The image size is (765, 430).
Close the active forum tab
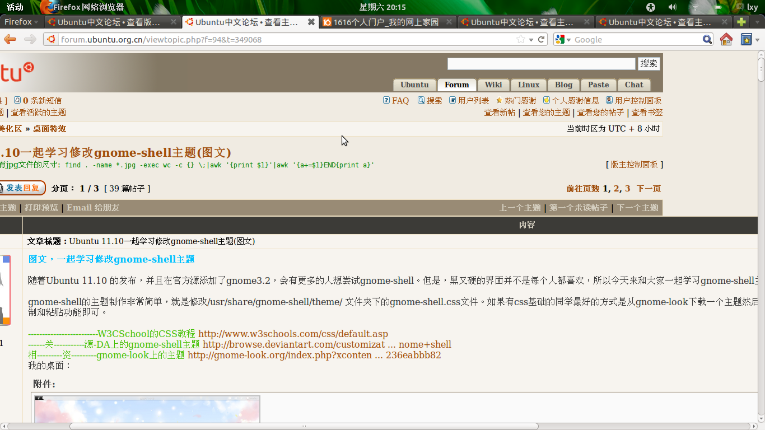[x=311, y=22]
